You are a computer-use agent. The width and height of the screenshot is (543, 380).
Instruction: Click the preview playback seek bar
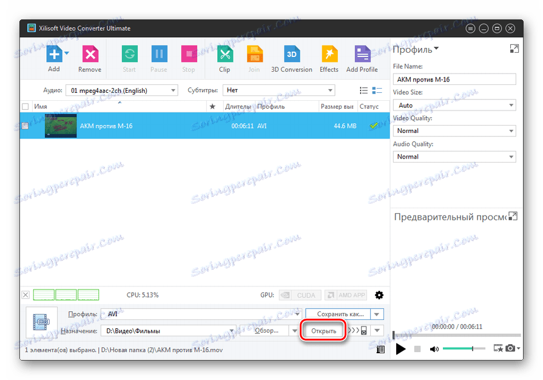[456, 335]
